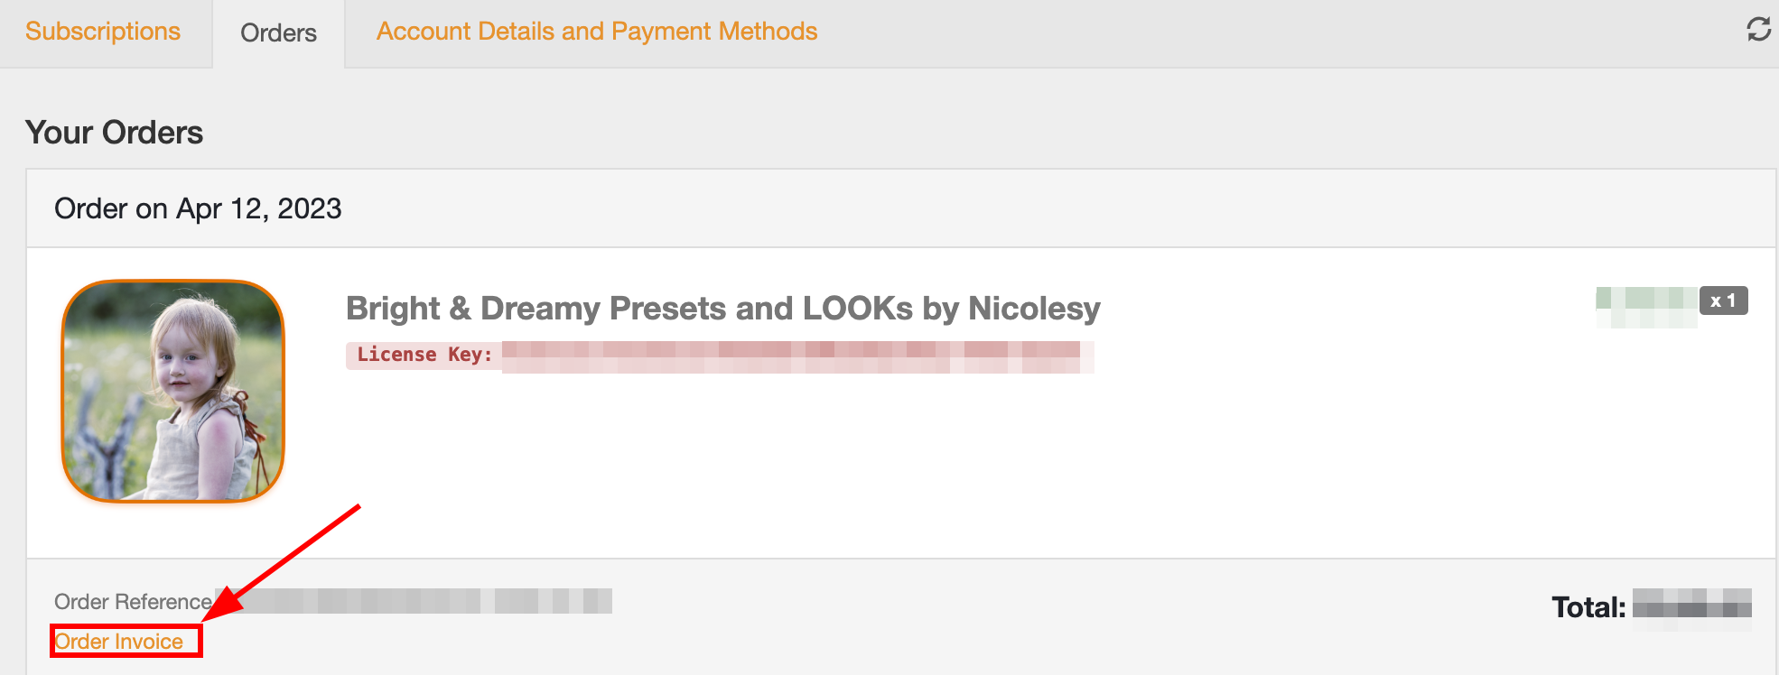Click the Order Reference label

133,602
